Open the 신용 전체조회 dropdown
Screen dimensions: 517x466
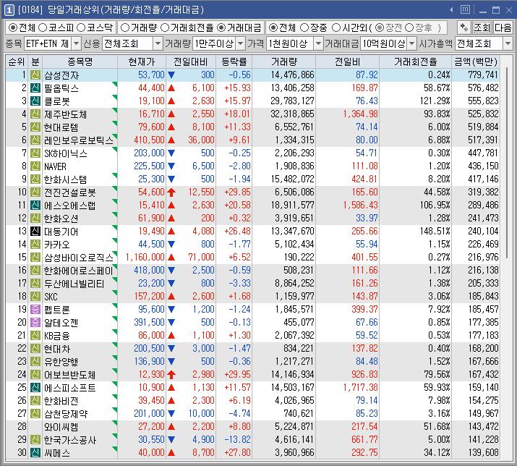(x=158, y=43)
